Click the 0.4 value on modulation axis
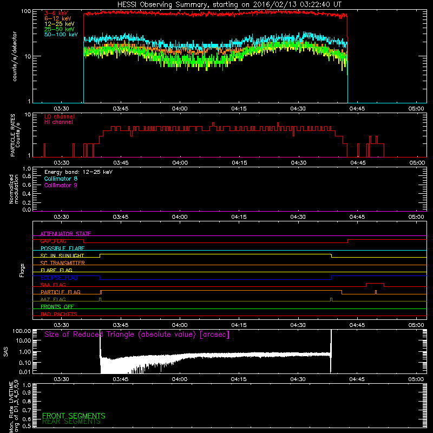 tap(27, 194)
